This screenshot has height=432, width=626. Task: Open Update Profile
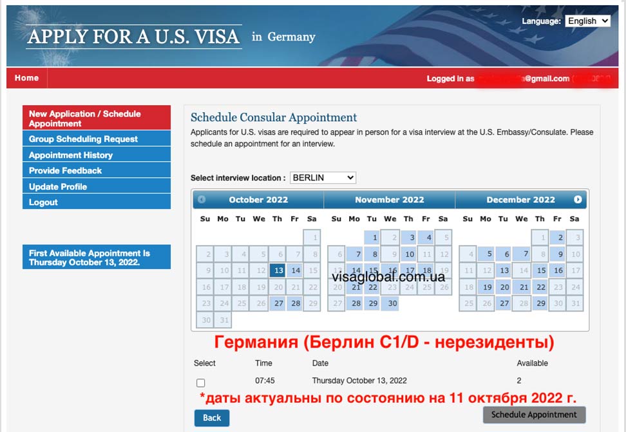point(97,186)
